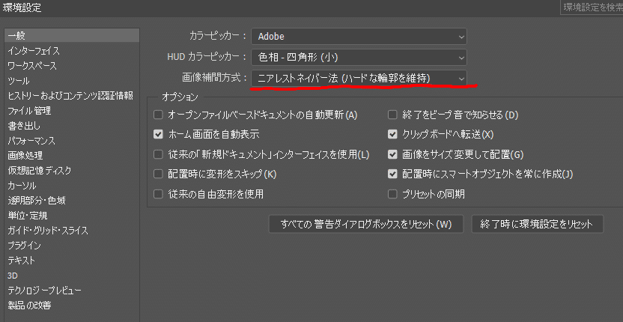Open the カラーピッカー dropdown showing Adobe
This screenshot has height=322, width=623.
tap(359, 37)
